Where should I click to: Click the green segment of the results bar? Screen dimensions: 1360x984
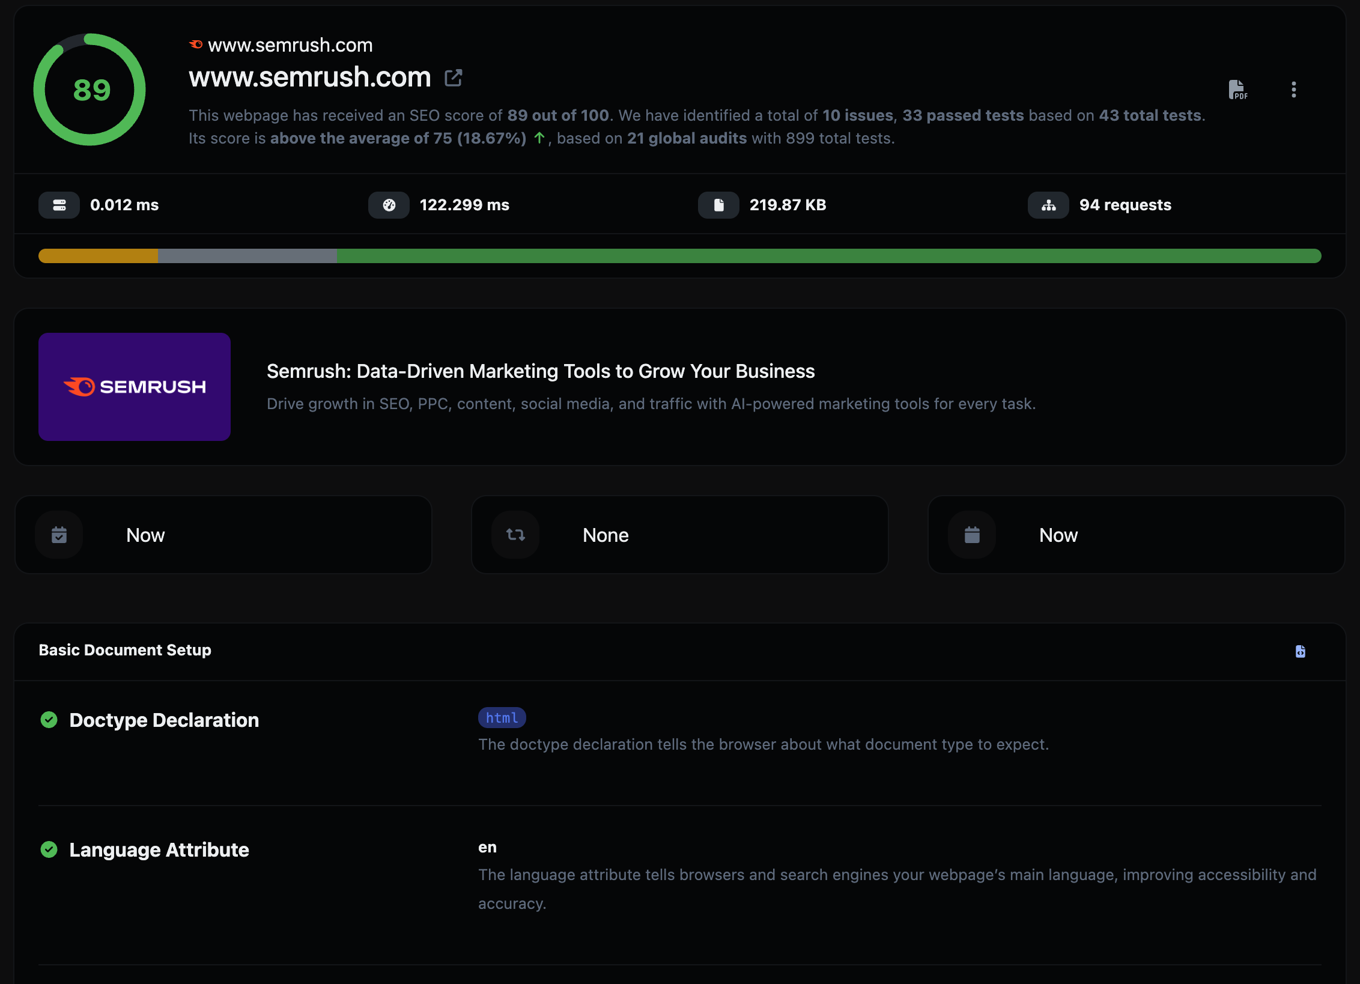829,256
